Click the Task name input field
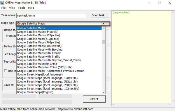 pyautogui.click(x=51, y=15)
